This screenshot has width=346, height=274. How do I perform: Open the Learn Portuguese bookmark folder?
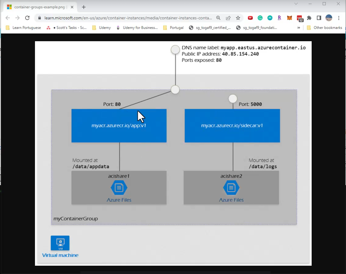click(x=23, y=28)
